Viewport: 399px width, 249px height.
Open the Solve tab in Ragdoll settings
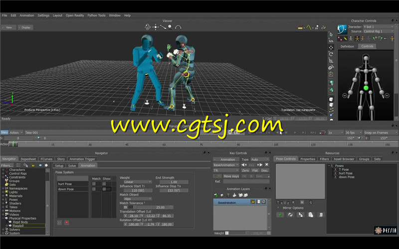point(72,166)
